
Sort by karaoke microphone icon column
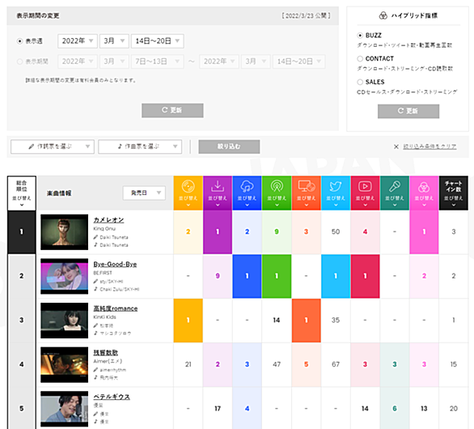coord(395,193)
